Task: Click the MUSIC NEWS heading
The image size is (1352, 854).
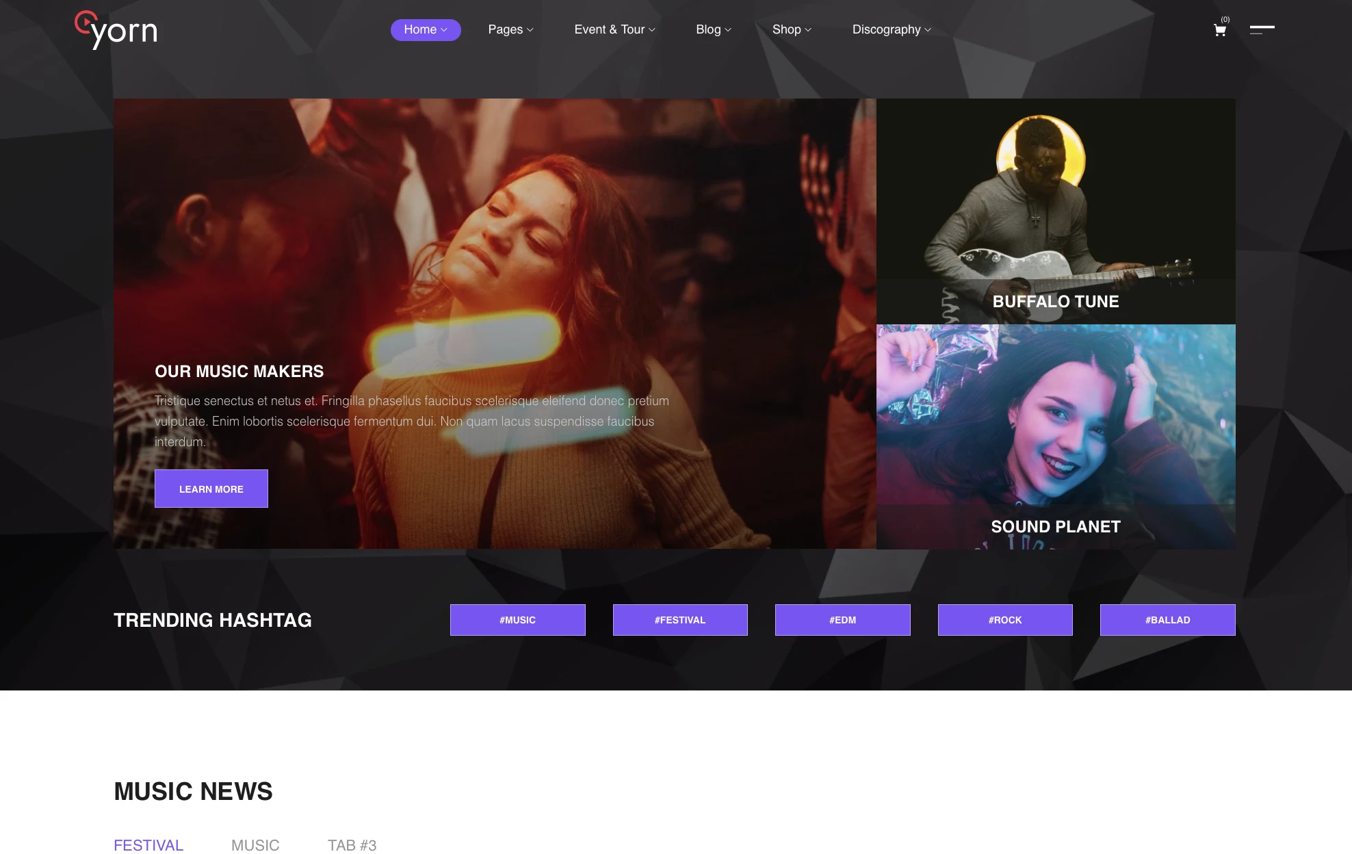Action: click(194, 791)
